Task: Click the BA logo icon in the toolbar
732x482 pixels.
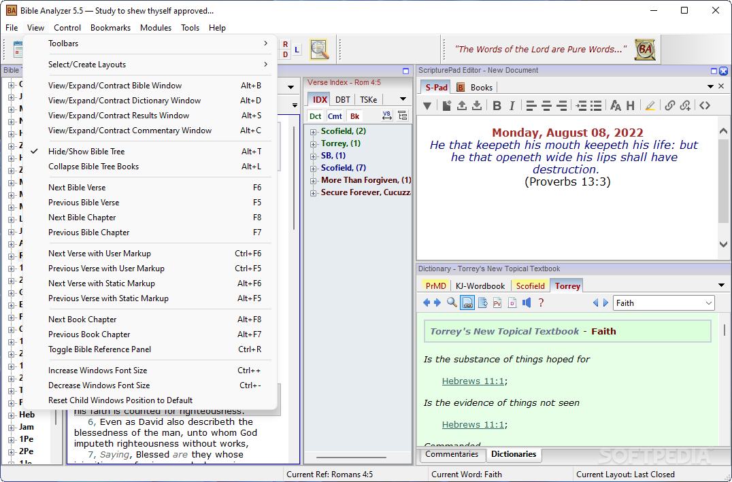Action: [x=645, y=50]
